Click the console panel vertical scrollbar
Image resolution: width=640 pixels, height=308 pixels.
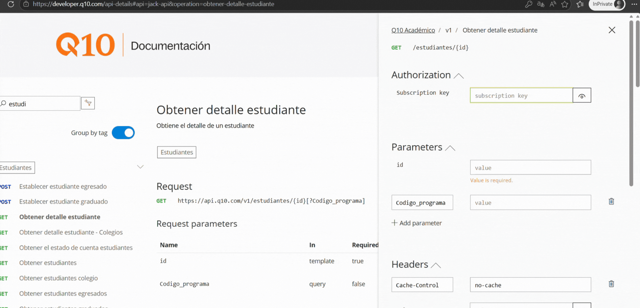click(x=631, y=104)
